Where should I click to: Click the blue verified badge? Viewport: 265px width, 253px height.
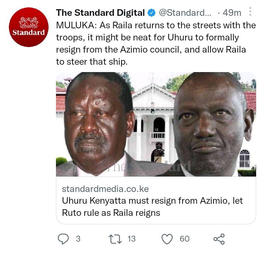pyautogui.click(x=152, y=13)
